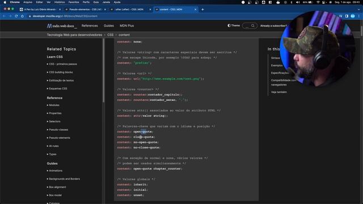Image resolution: width=363 pixels, height=204 pixels.
Task: Expand 'CSS building blocks' topic
Action: (x=60, y=72)
